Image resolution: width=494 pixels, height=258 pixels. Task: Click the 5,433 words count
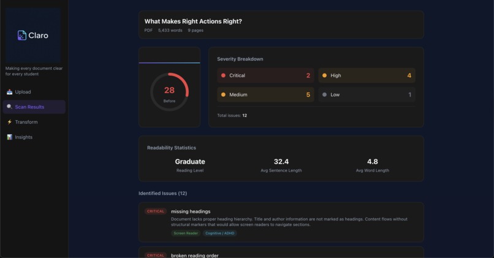170,30
